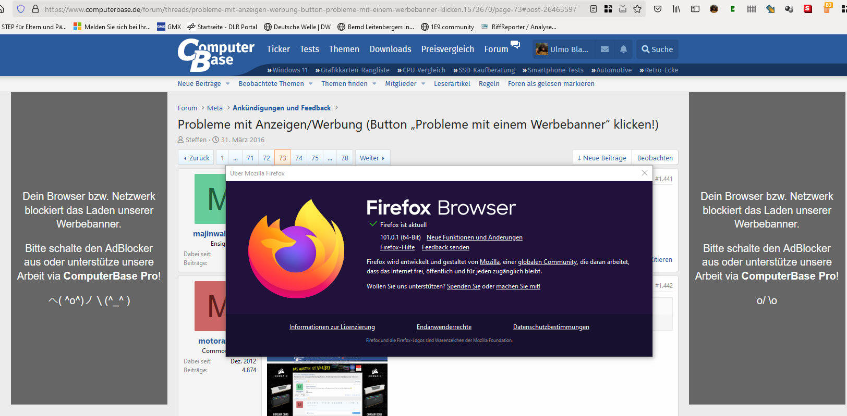Image resolution: width=847 pixels, height=416 pixels.
Task: Open the Startseite - DLR Portal bookmark
Action: point(222,27)
